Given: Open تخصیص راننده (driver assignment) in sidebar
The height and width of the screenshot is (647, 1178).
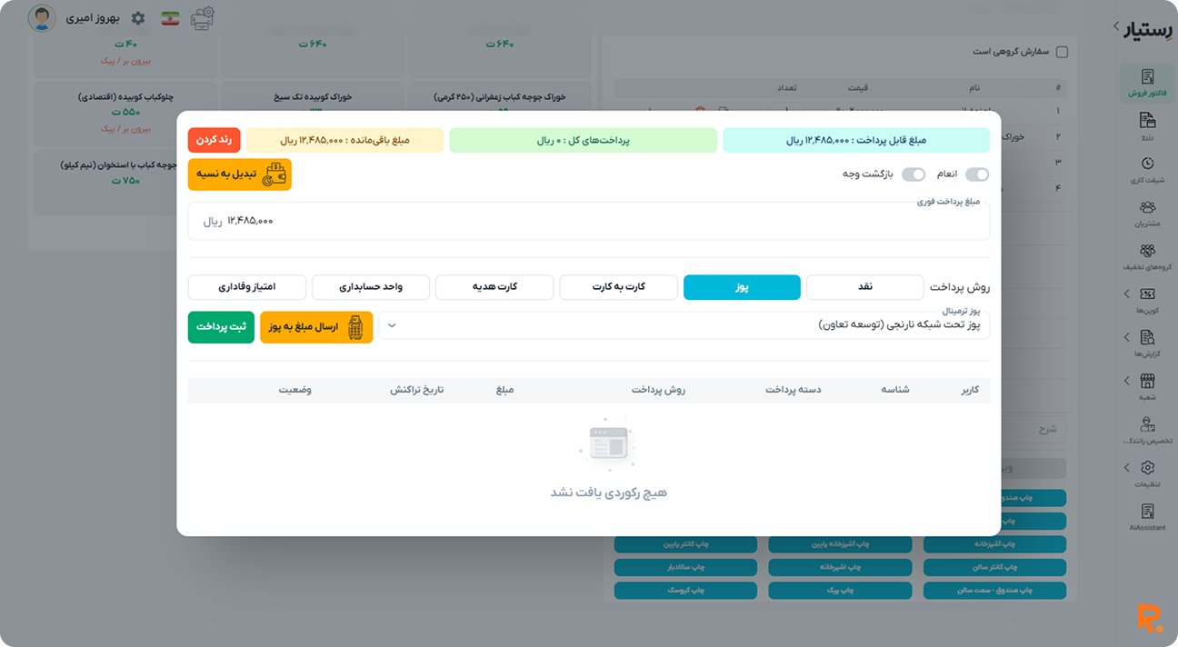Looking at the screenshot, I should 1147,431.
